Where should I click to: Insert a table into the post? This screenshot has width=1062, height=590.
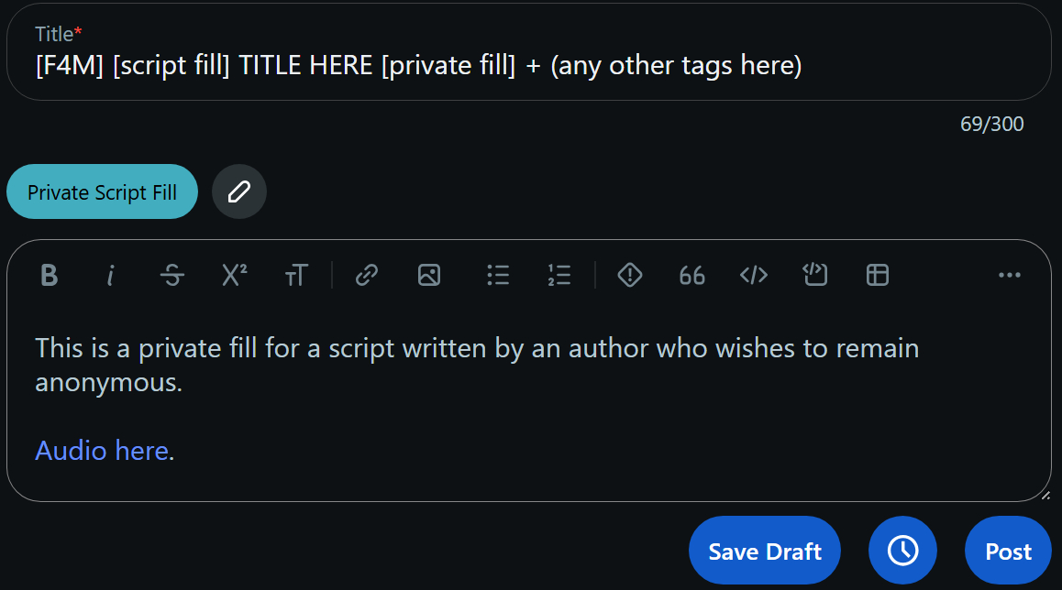[878, 275]
